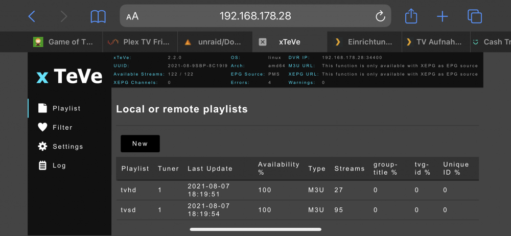This screenshot has height=236, width=511.
Task: Tap Safari's back arrow
Action: pyautogui.click(x=32, y=16)
